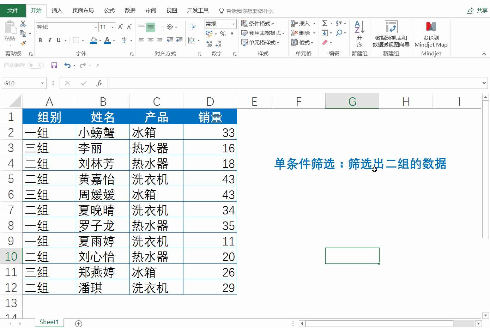Toggle bold formatting on the selection
Image resolution: width=490 pixels, height=328 pixels.
[40, 40]
